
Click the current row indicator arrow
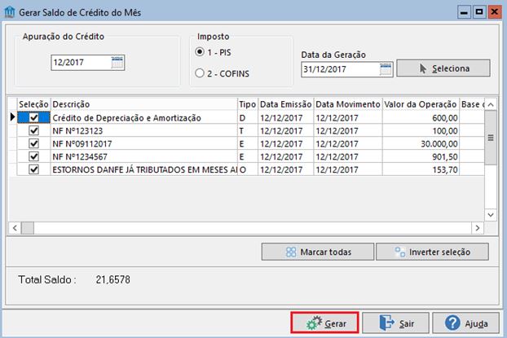(12, 117)
